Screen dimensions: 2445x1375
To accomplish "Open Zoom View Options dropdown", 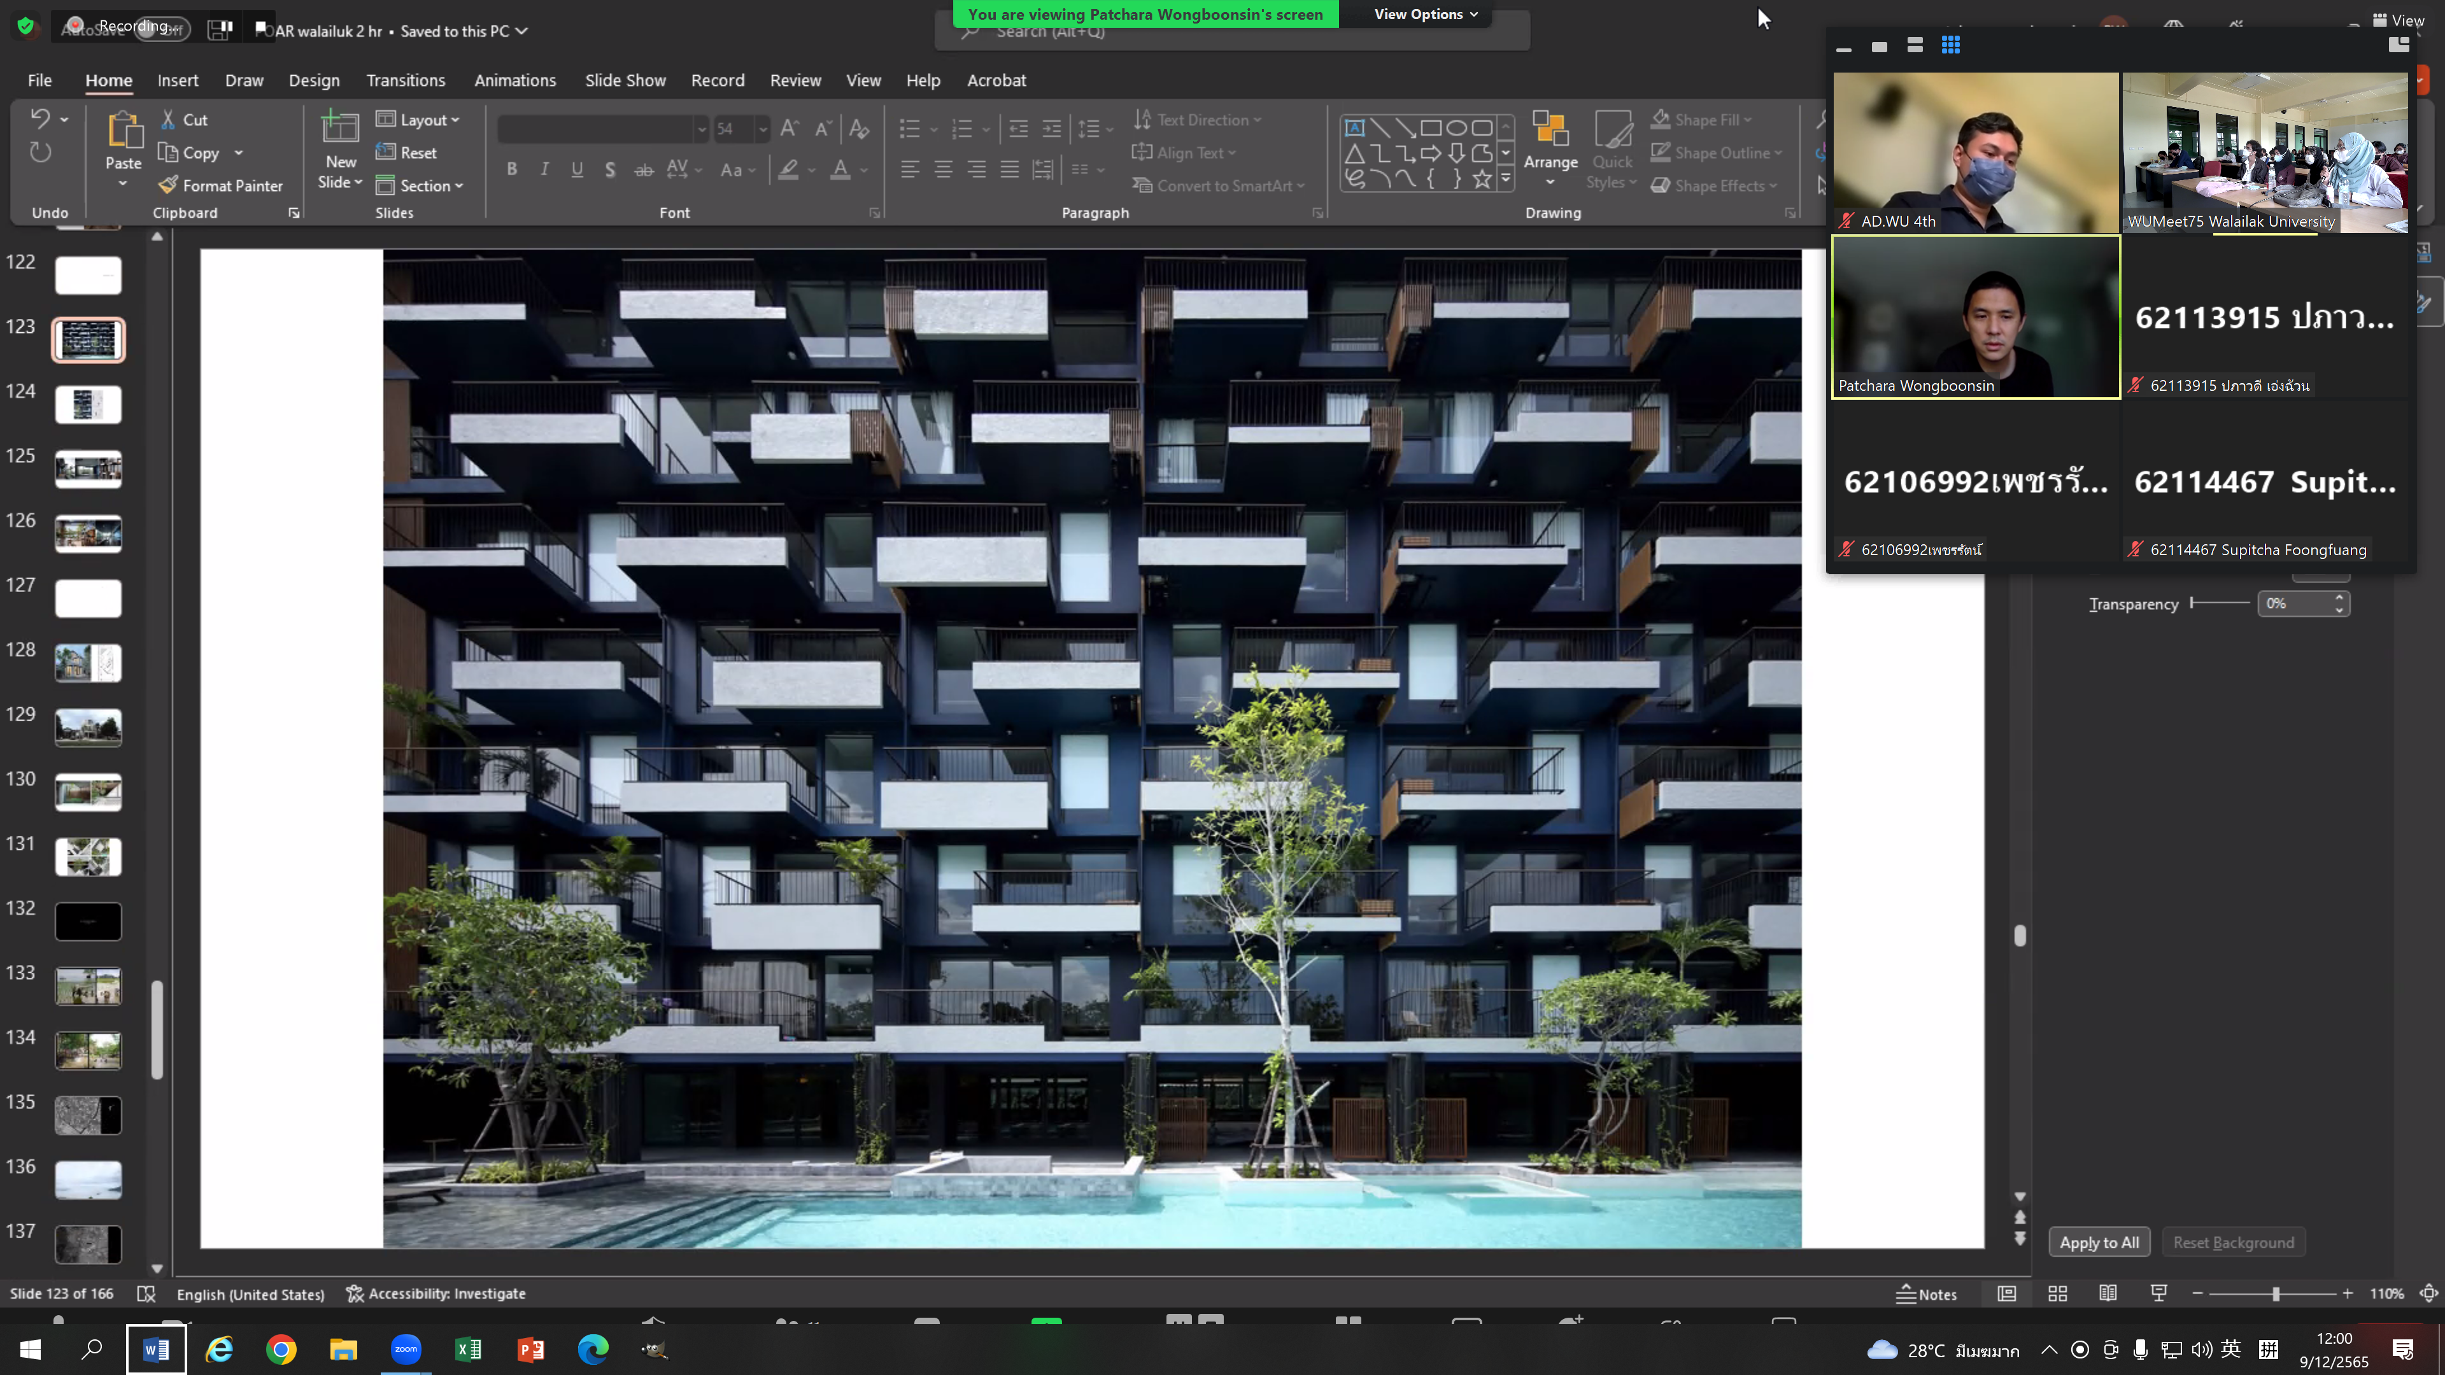I will point(1426,14).
